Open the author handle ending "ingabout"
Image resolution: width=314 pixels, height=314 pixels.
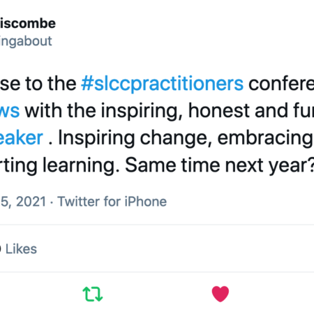point(26,41)
